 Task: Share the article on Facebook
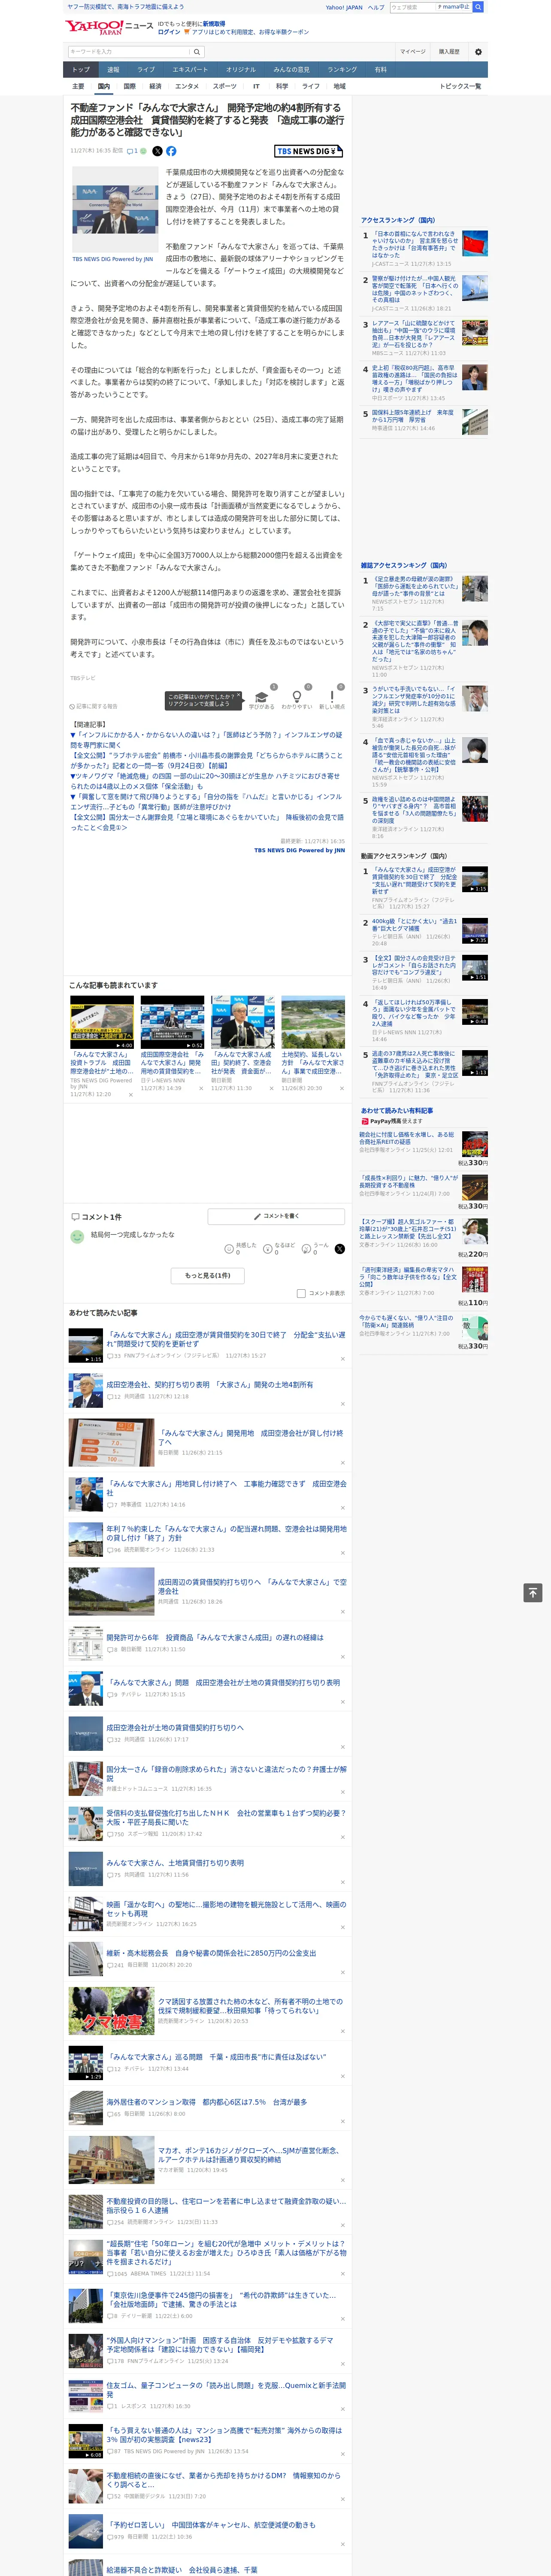171,151
